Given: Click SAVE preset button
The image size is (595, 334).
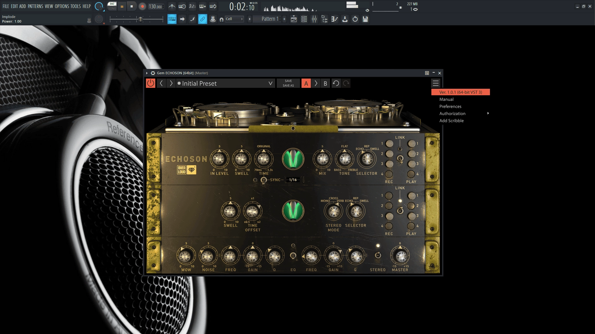Looking at the screenshot, I should [x=288, y=81].
